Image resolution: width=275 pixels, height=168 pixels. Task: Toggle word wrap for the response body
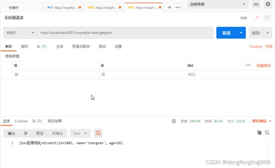pyautogui.click(x=98, y=133)
